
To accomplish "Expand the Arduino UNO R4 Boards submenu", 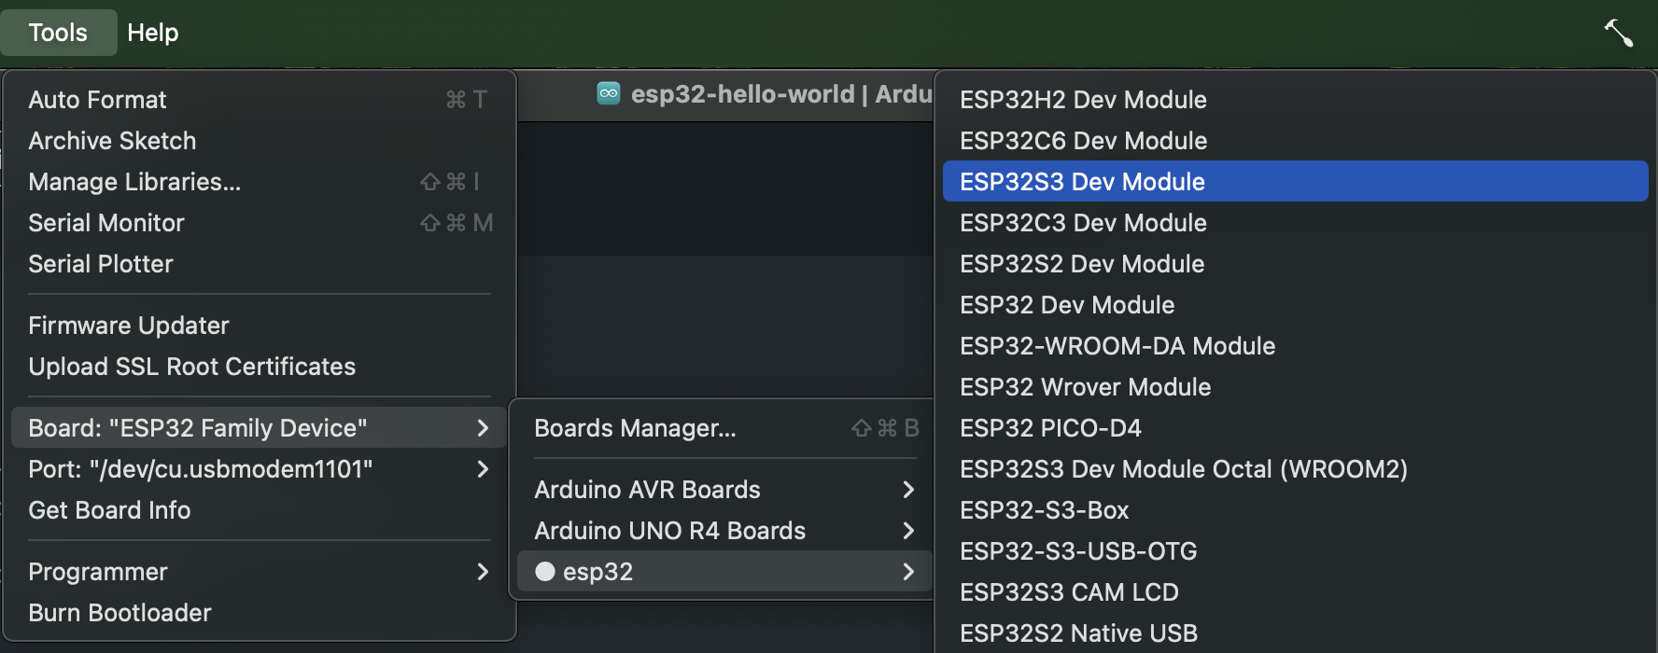I will (725, 531).
